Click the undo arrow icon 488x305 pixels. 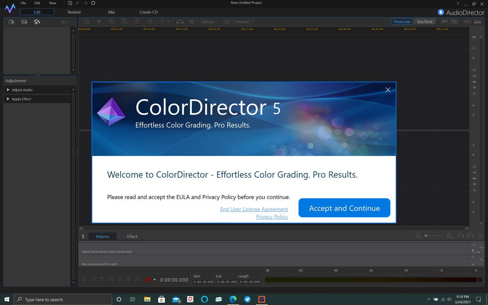tap(78, 3)
